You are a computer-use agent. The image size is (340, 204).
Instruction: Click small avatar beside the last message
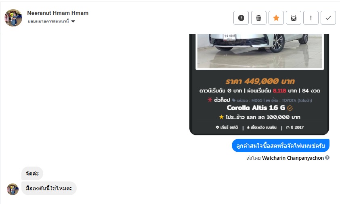pos(13,189)
